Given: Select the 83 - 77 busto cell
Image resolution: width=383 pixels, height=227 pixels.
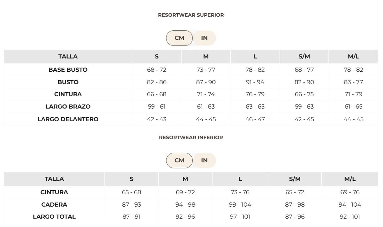Looking at the screenshot, I should coord(353,82).
